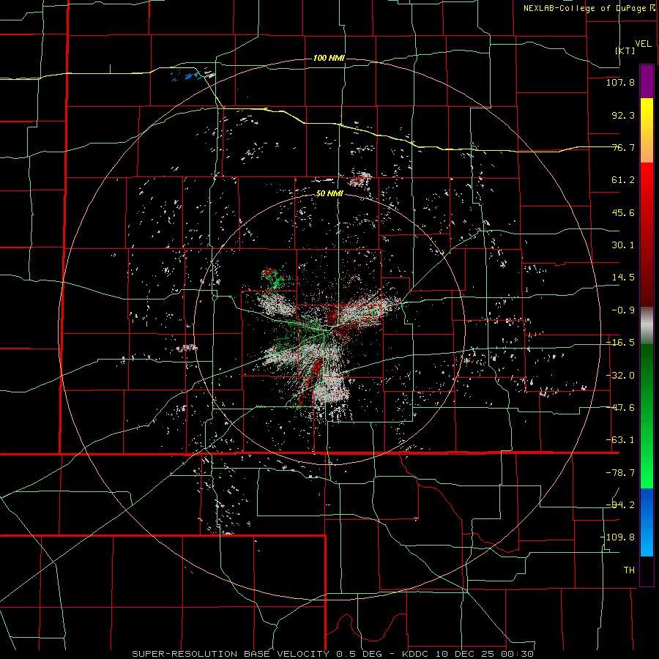Click the TH legend label
659x659 pixels.
pos(629,570)
